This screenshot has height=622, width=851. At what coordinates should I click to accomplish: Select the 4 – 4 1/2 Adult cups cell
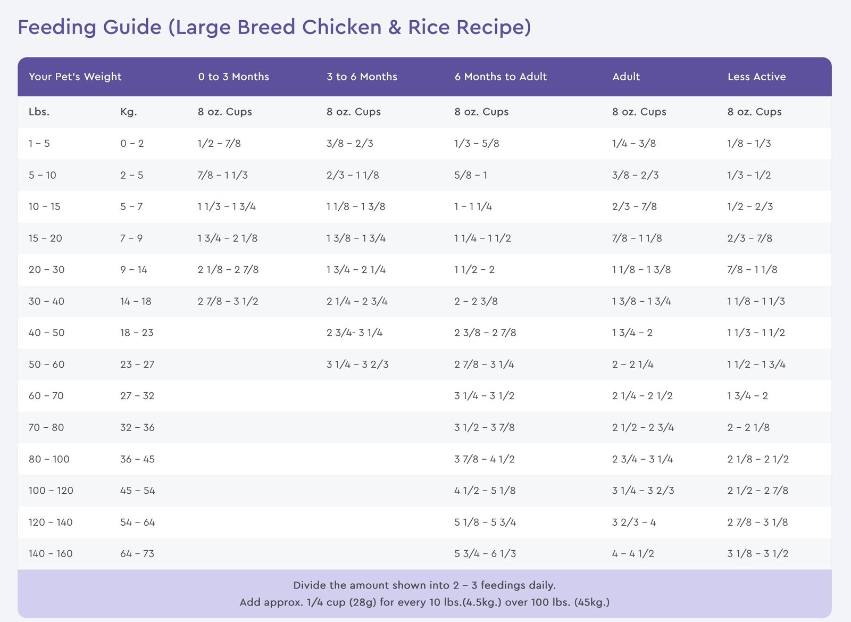point(633,553)
